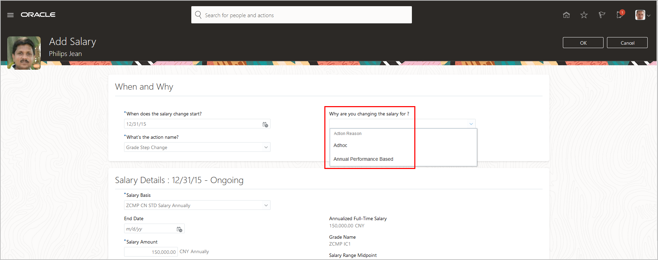Open the user profile avatar menu
Screen dimensions: 658x260
[642, 15]
